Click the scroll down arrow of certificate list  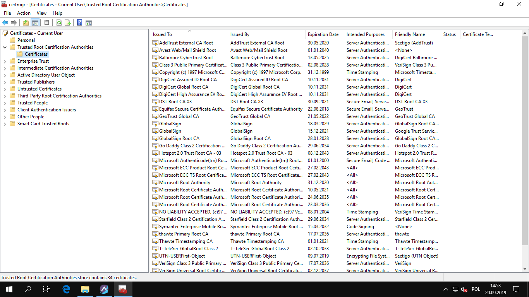(x=525, y=269)
